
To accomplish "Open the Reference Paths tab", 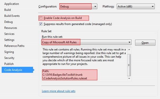I will (x=14, y=46).
